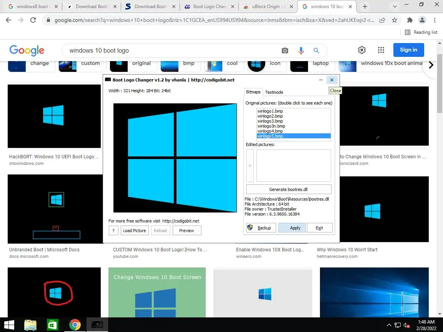443x332 pixels.
Task: Click the Google logo
Action: [27, 50]
